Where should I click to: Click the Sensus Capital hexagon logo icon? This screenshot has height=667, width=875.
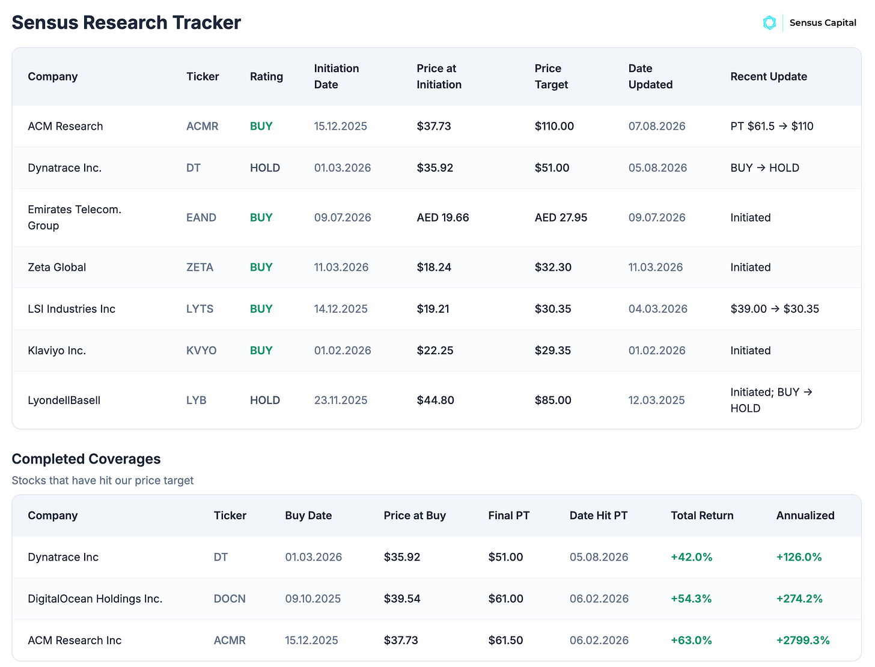769,23
